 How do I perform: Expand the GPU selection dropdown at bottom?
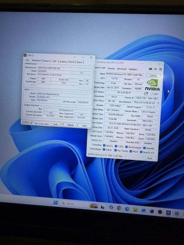pyautogui.click(x=125, y=156)
